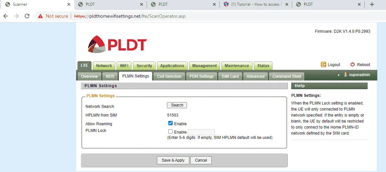Select the SIM Card sub-tab

click(x=230, y=76)
